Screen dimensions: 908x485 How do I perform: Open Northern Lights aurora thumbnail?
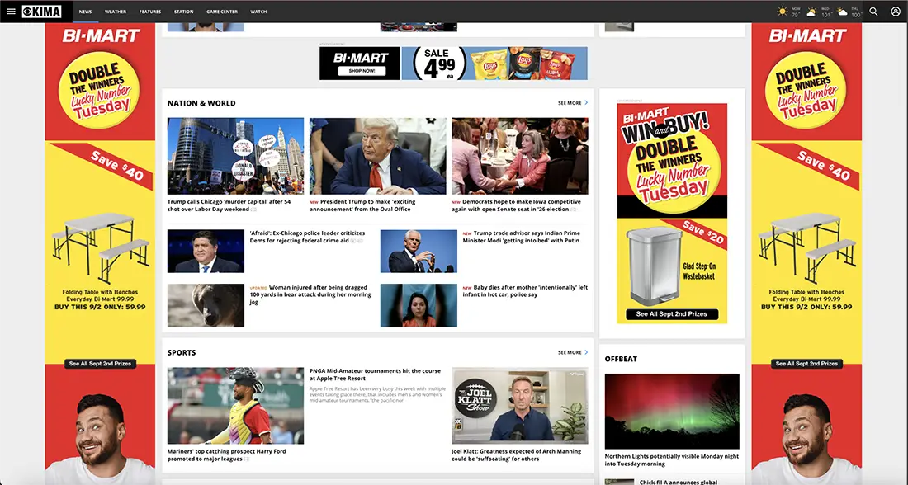click(x=672, y=412)
